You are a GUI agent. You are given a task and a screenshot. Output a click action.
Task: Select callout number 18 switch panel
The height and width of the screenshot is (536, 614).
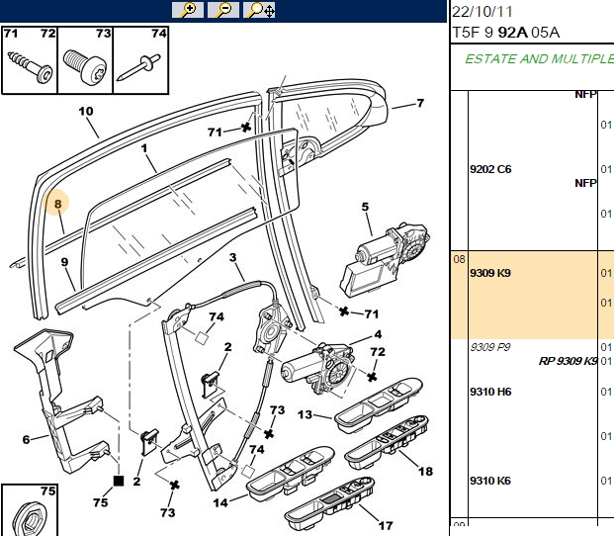(x=426, y=472)
